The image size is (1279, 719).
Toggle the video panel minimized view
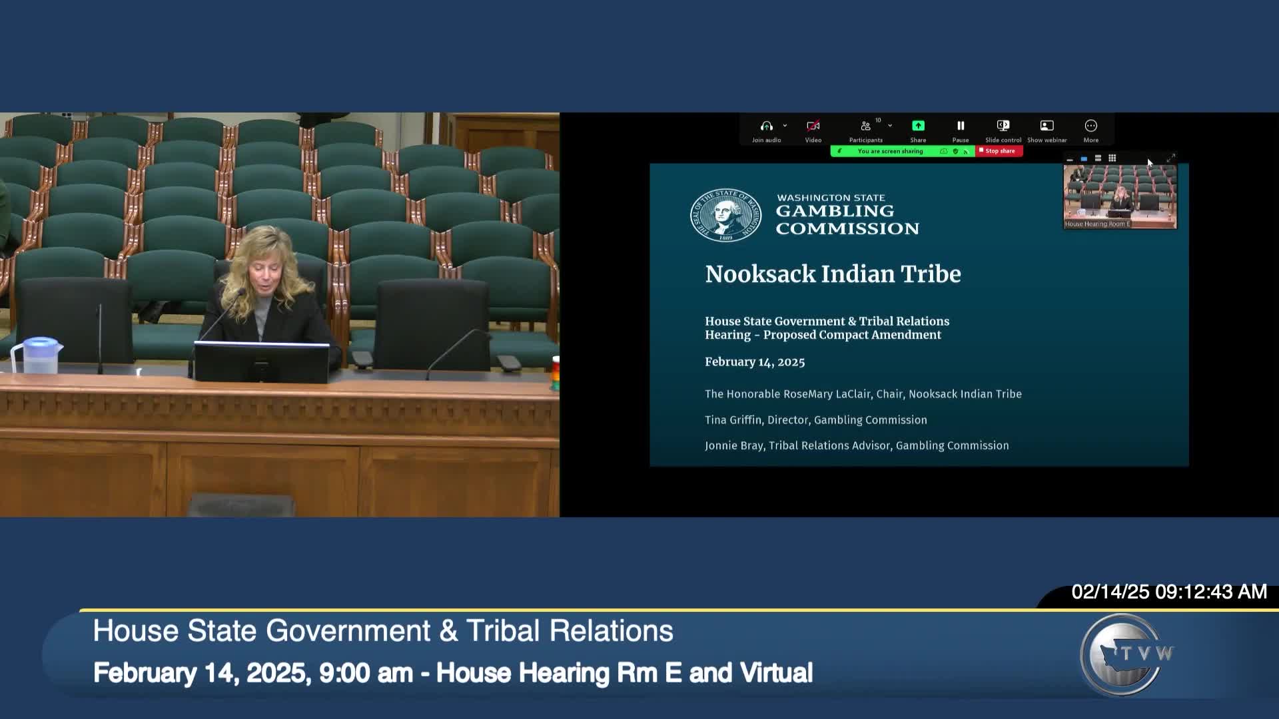coord(1070,158)
